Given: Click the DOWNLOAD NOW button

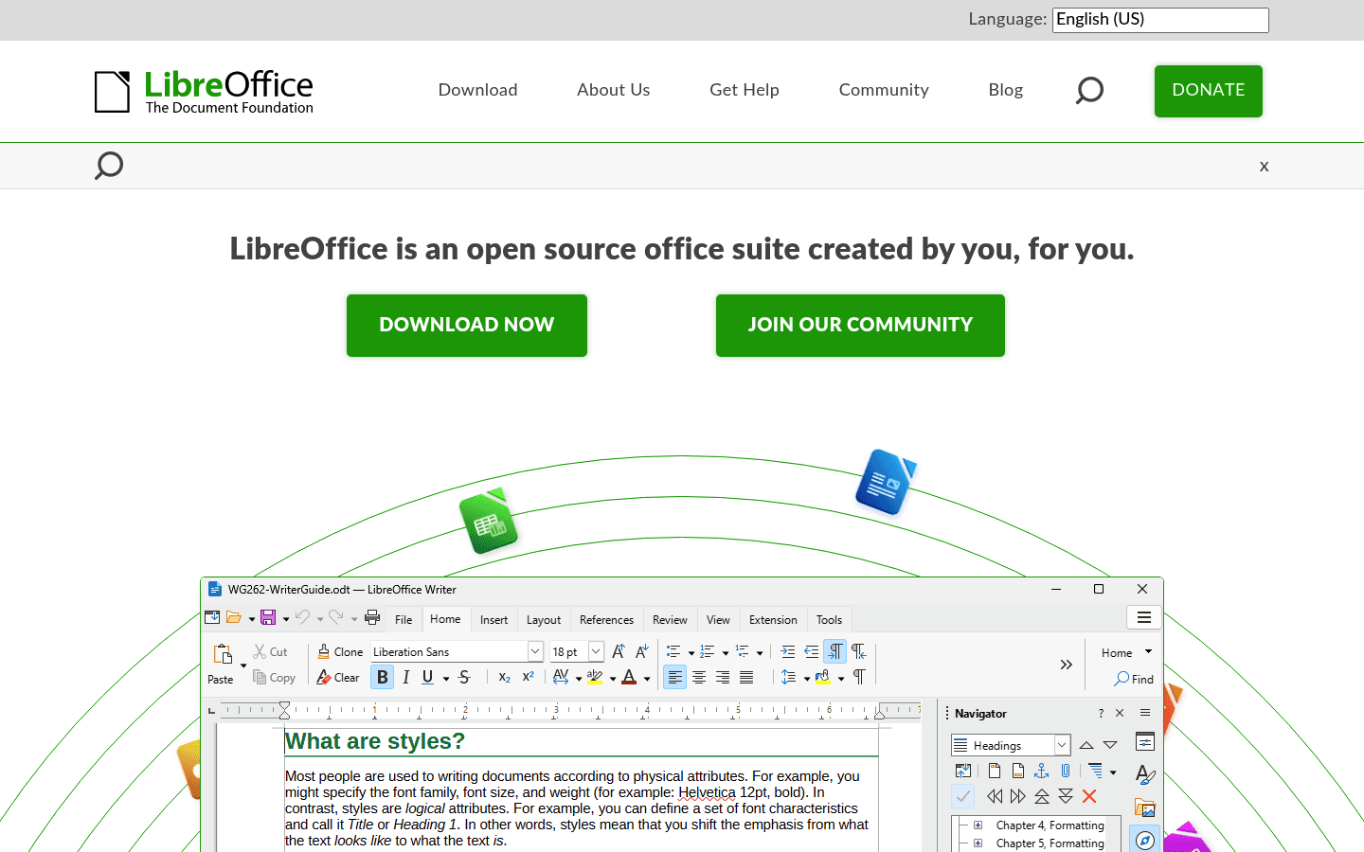Looking at the screenshot, I should (467, 326).
